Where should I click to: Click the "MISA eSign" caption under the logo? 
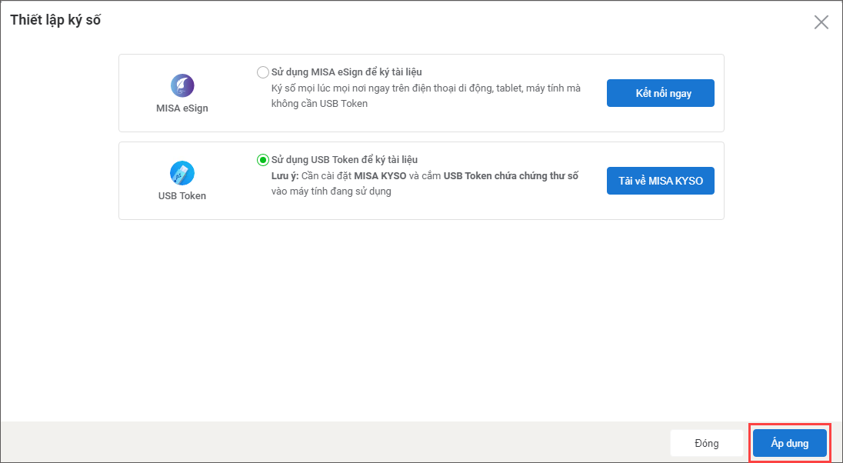tap(182, 108)
